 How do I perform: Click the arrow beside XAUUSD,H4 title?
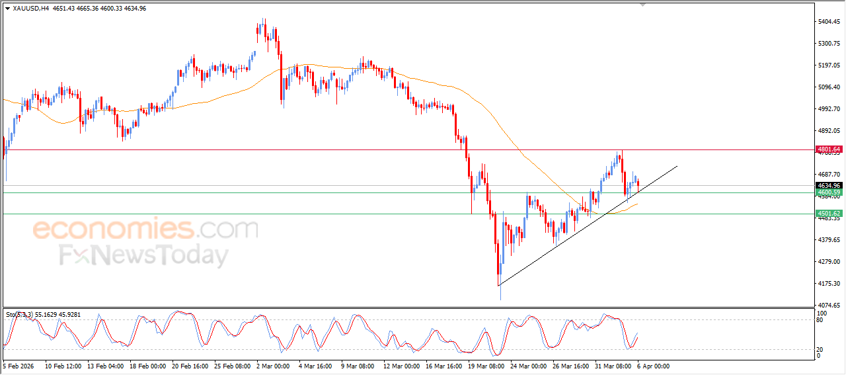pyautogui.click(x=7, y=9)
